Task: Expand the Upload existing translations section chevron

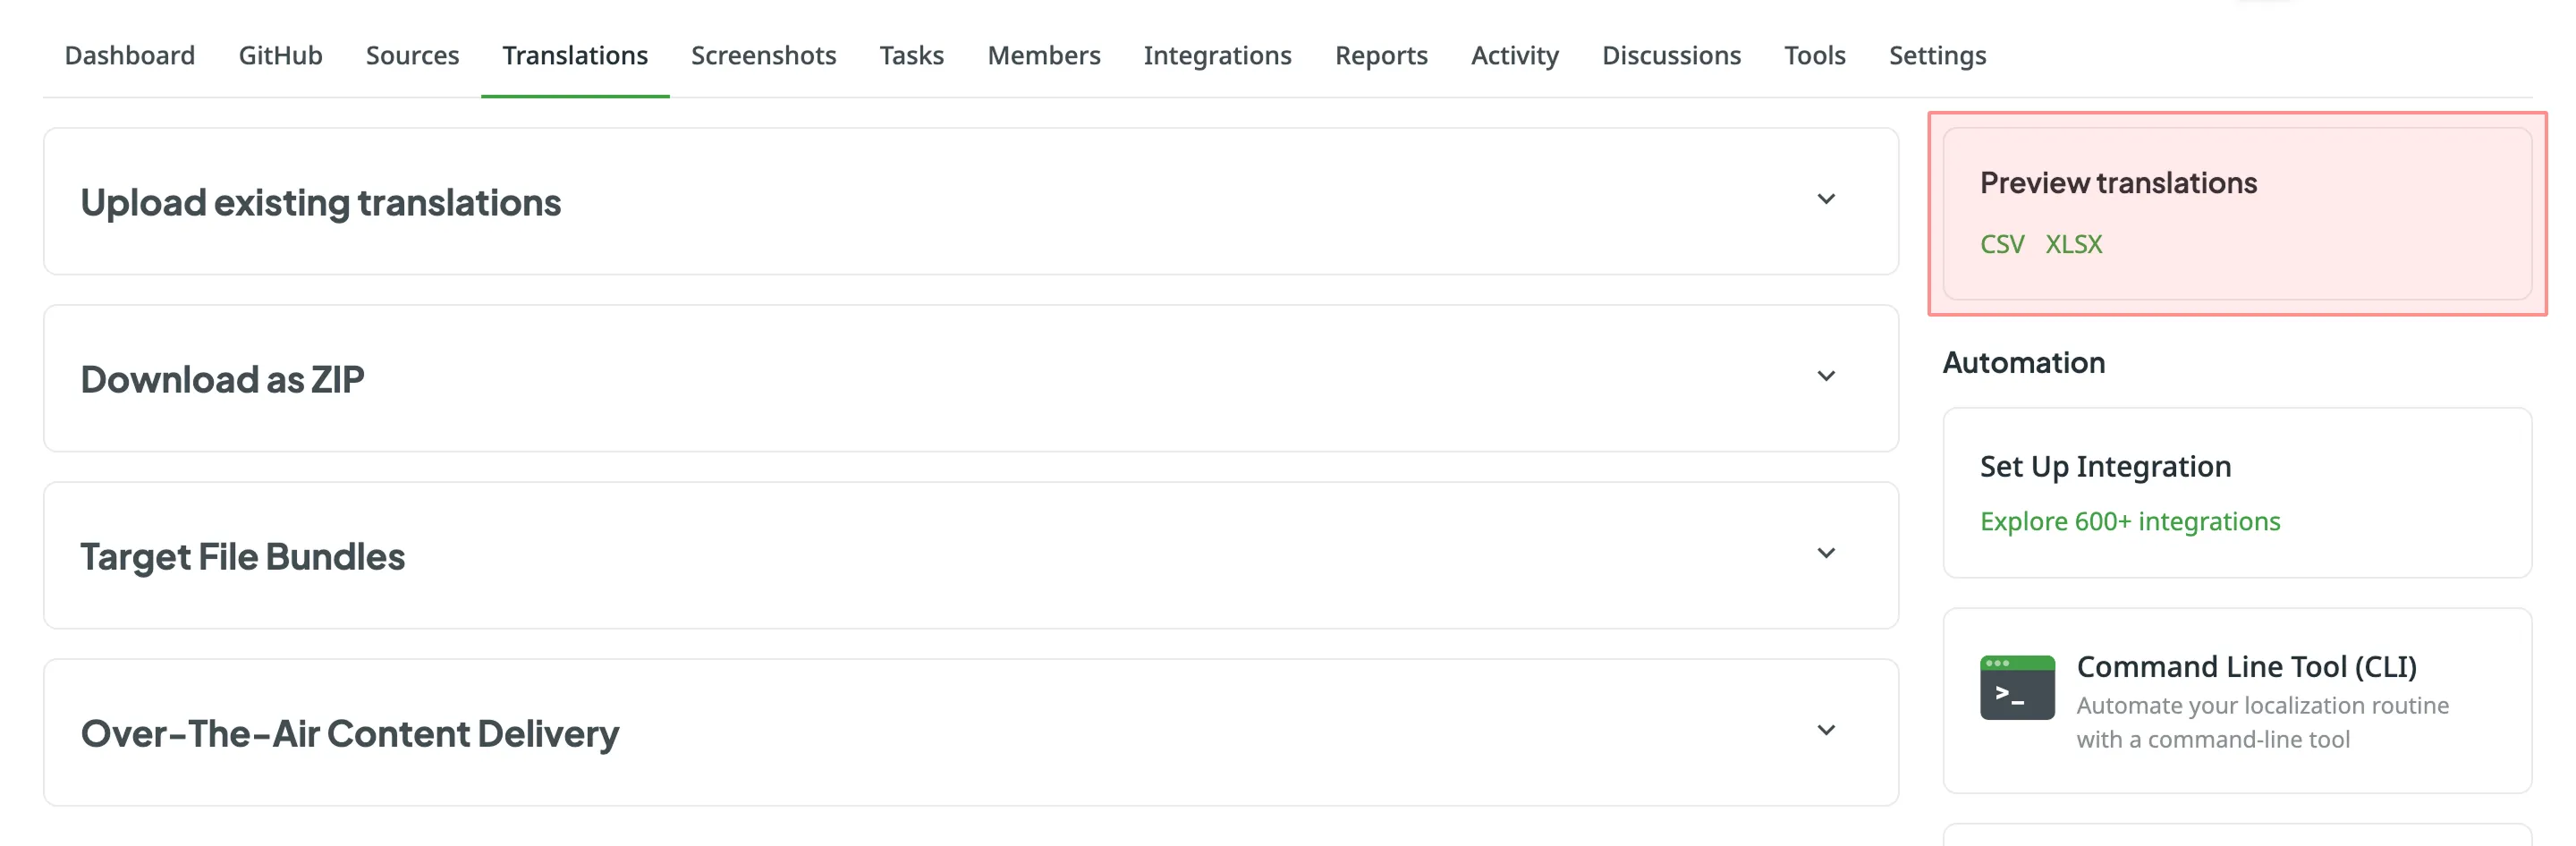Action: (1825, 200)
